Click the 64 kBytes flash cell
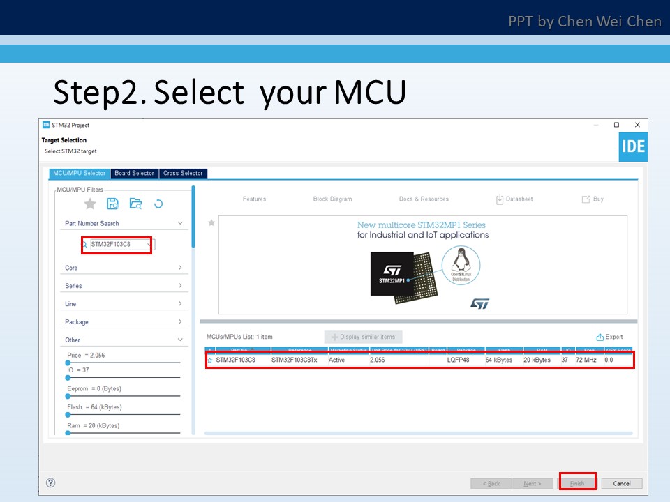The image size is (670, 502). click(x=498, y=360)
